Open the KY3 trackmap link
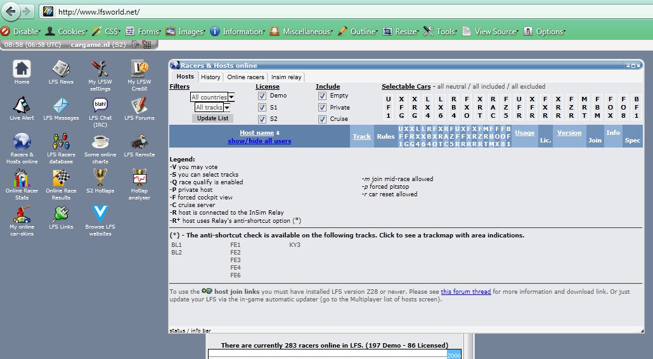 coord(294,244)
